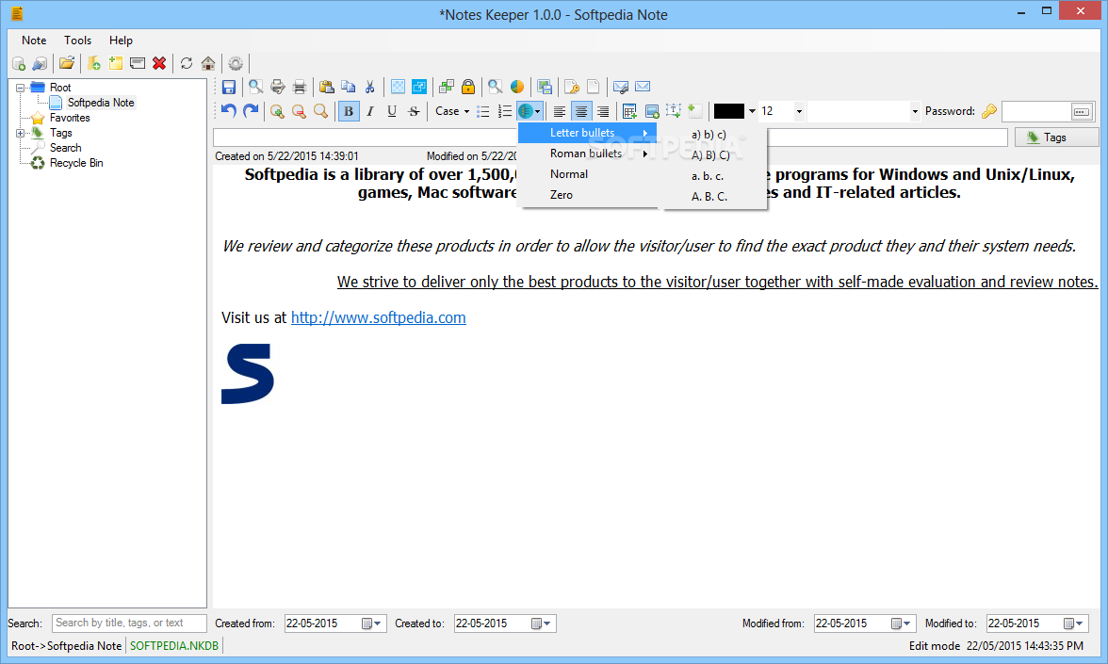Open the Modified to date picker
The image size is (1108, 664).
point(1074,624)
